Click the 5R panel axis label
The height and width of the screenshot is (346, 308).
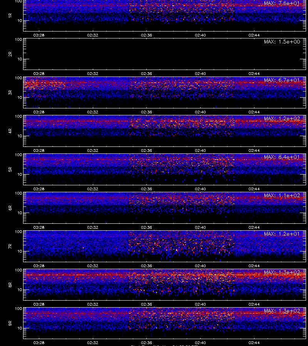point(10,169)
